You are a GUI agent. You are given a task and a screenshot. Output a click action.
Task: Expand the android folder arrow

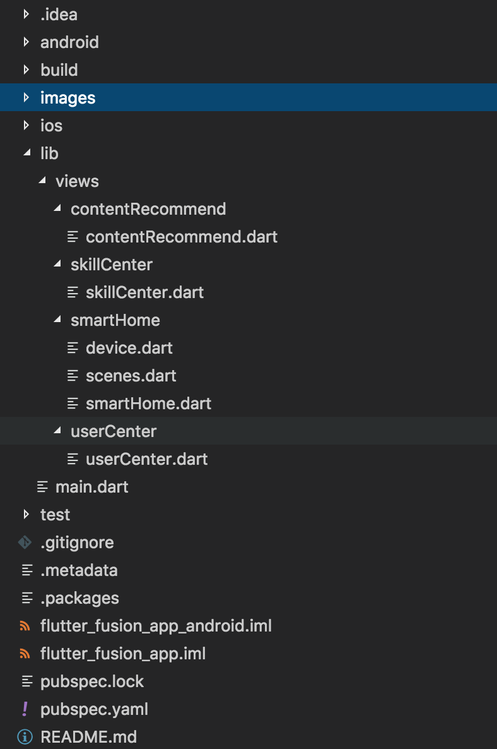coord(26,42)
